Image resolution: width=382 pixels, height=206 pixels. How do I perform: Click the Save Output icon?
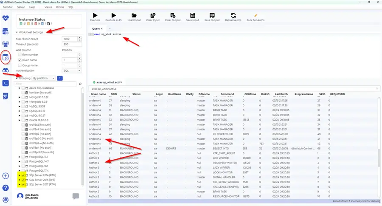coord(212,16)
